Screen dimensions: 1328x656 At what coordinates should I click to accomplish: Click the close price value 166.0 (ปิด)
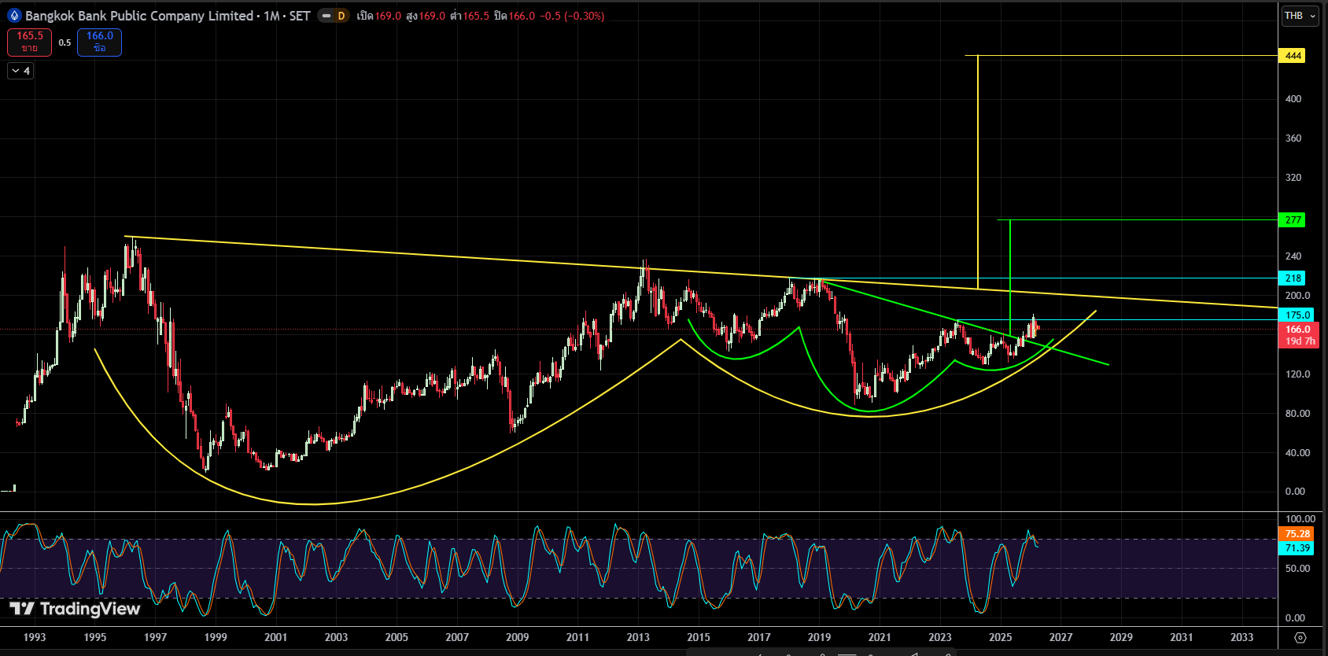(522, 16)
